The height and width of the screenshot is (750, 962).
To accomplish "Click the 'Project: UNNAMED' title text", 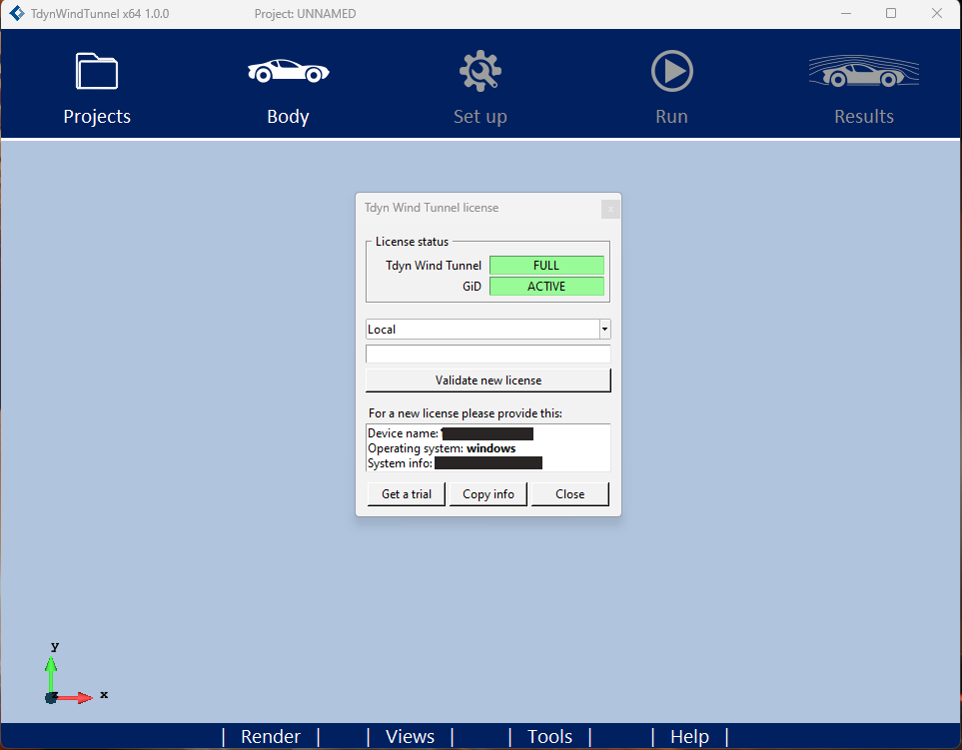I will pyautogui.click(x=305, y=14).
